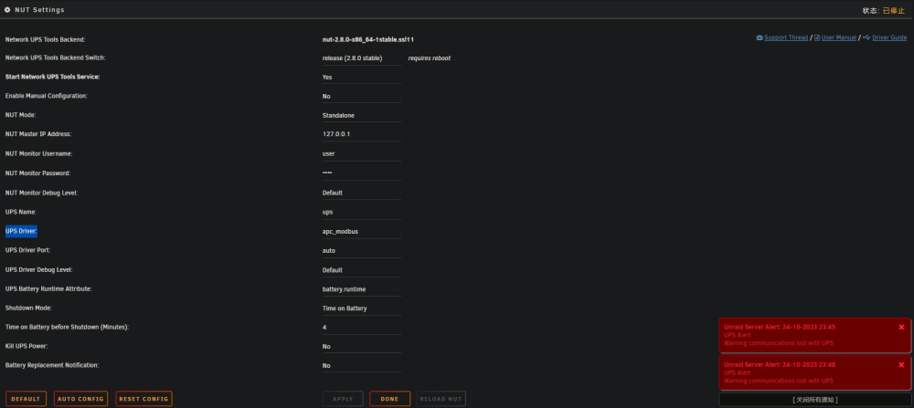Open the Kill UPS Power dropdown
914x408 pixels.
point(361,347)
